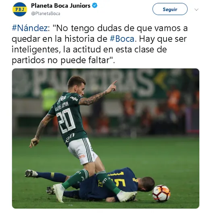
Task: Click the blurred steward in yellow vest
Action: (49, 98)
